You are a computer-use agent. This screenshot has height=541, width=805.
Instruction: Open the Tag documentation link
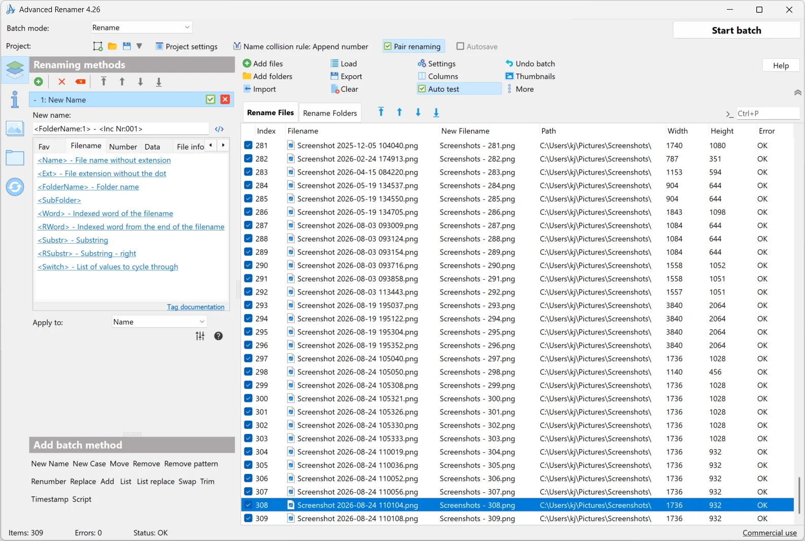coord(196,307)
